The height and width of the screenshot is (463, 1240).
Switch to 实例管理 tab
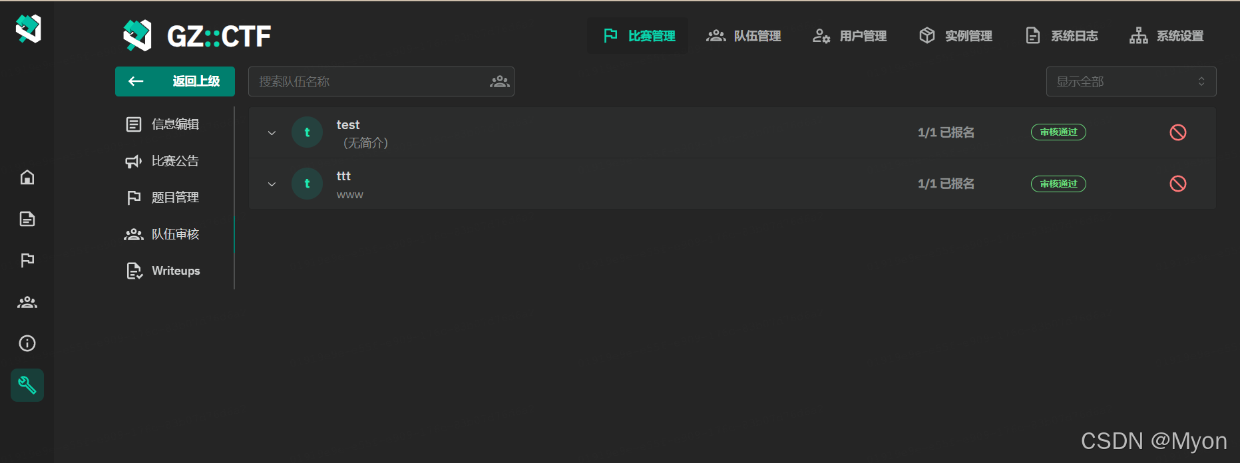pyautogui.click(x=956, y=36)
